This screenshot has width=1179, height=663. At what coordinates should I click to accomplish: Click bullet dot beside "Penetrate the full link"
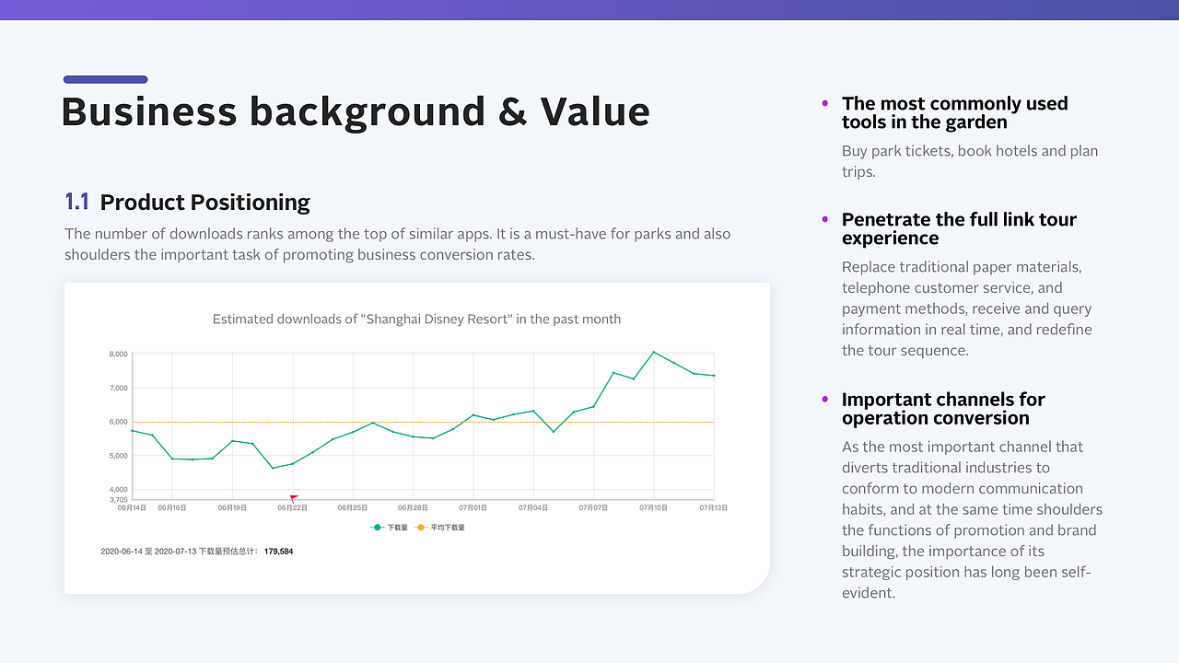pyautogui.click(x=824, y=219)
